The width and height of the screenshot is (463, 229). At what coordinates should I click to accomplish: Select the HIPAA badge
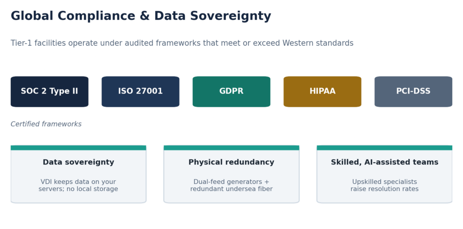[322, 92]
